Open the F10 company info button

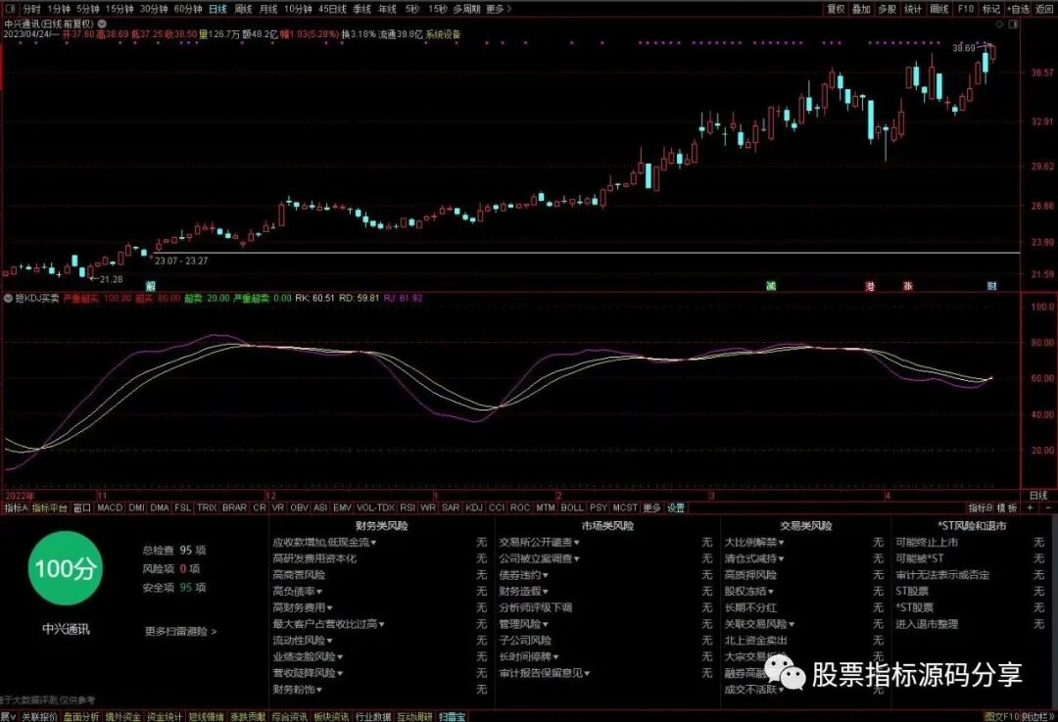(966, 9)
